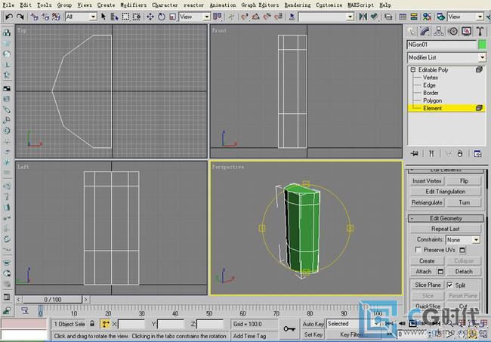This screenshot has height=342, width=491.
Task: Click Pin Stack icon below modifier stack
Action: (414, 153)
